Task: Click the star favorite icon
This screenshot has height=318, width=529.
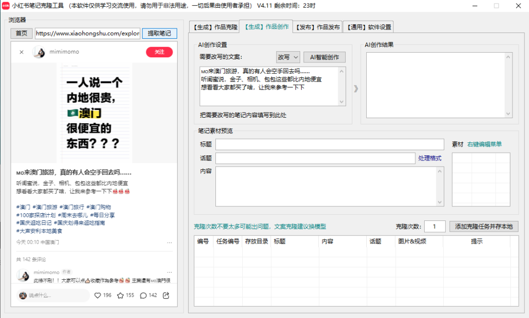Action: coord(120,295)
